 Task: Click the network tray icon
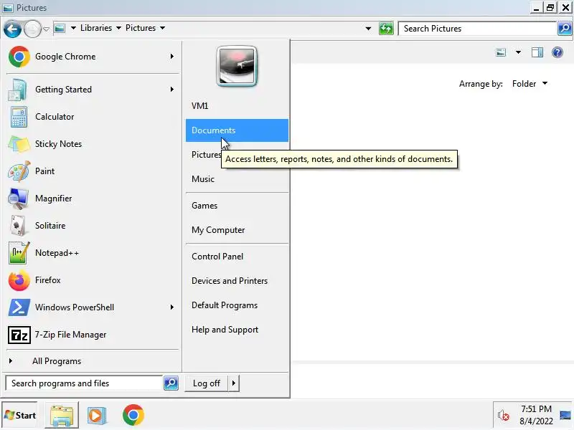point(565,416)
